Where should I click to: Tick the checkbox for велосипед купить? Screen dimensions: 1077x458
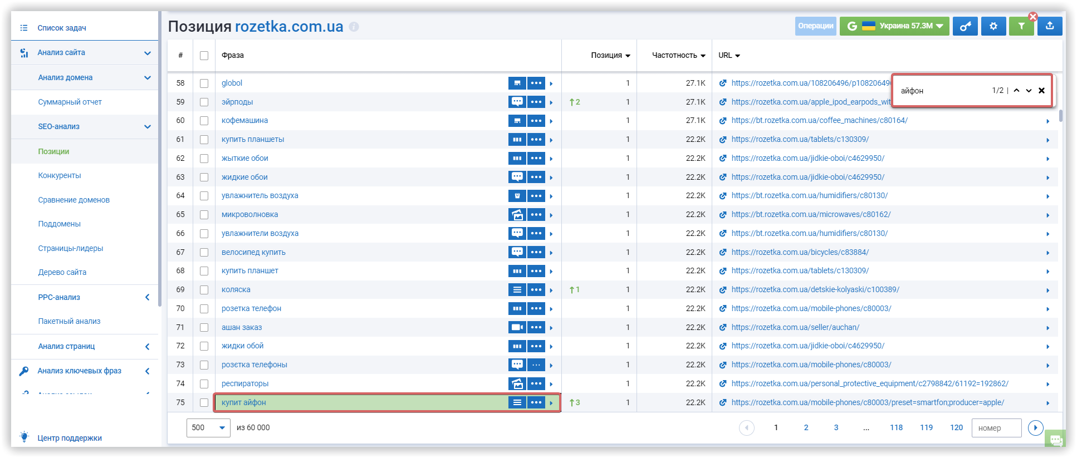pyautogui.click(x=204, y=253)
